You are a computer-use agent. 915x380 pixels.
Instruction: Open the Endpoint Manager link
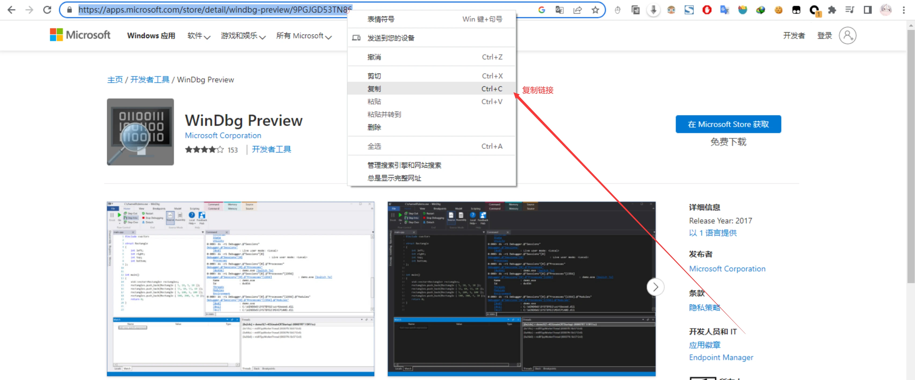click(x=721, y=357)
